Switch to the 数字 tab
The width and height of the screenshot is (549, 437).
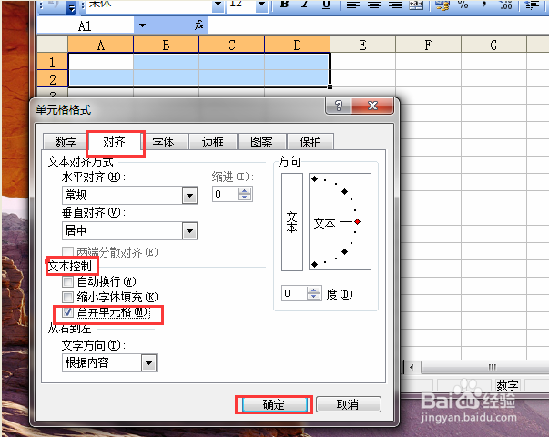(x=66, y=142)
